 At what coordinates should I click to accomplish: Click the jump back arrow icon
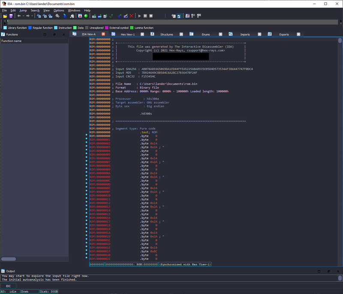[x=19, y=16]
